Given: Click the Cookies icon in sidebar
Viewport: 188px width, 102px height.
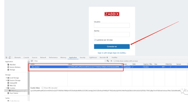Looking at the screenshot, I should [x=8, y=88].
